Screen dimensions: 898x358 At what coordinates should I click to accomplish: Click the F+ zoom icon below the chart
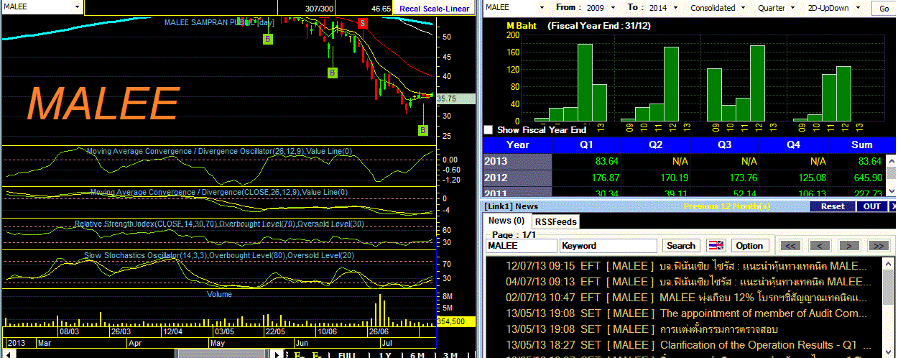(299, 354)
